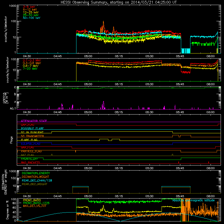Click the DECIMATION_ENERGY legend label

coord(36,173)
